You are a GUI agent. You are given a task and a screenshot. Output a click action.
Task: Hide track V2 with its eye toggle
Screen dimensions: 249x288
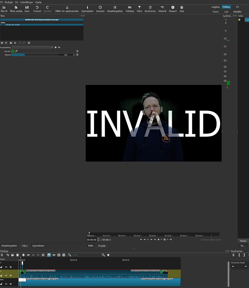(x=11, y=275)
